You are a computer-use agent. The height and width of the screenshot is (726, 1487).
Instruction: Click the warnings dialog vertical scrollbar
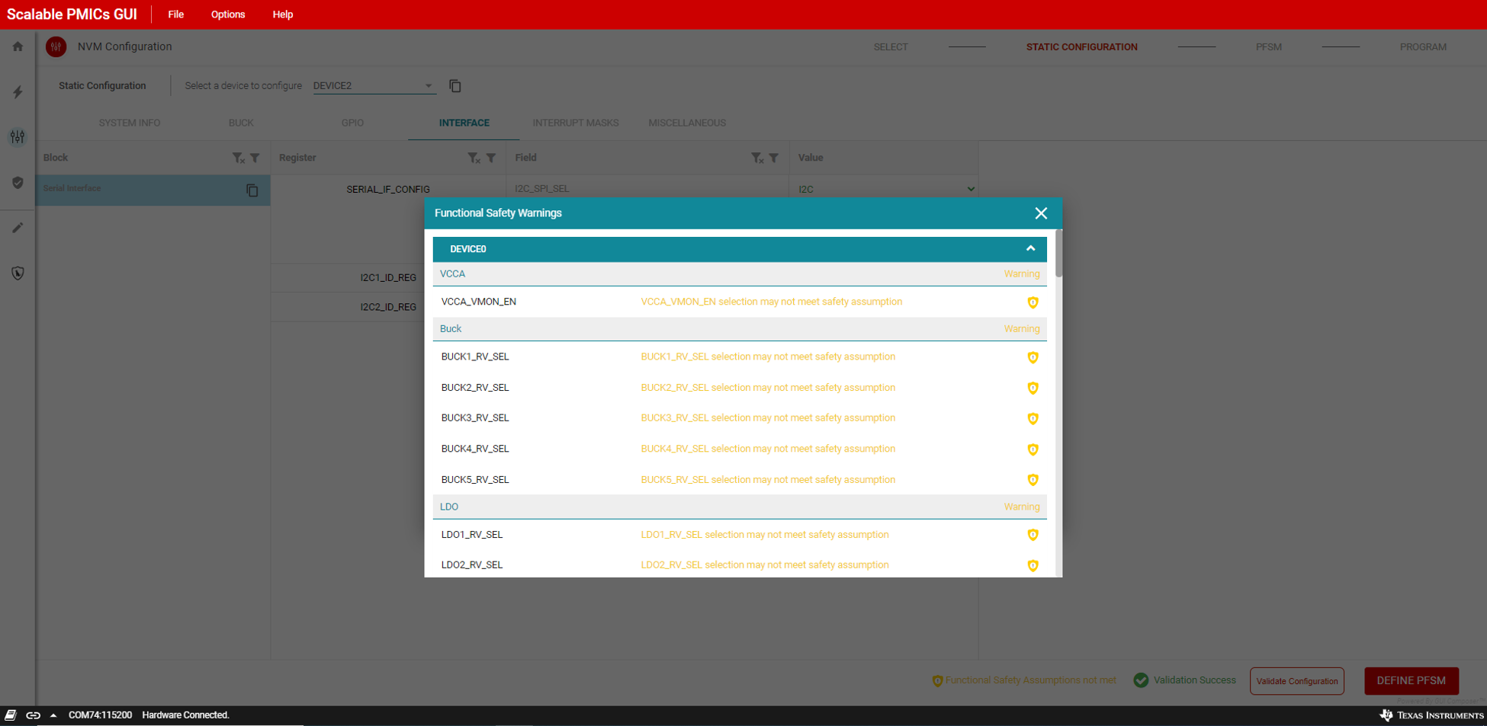point(1058,255)
